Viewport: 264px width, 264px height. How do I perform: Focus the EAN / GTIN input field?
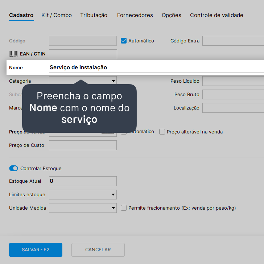tap(83, 54)
